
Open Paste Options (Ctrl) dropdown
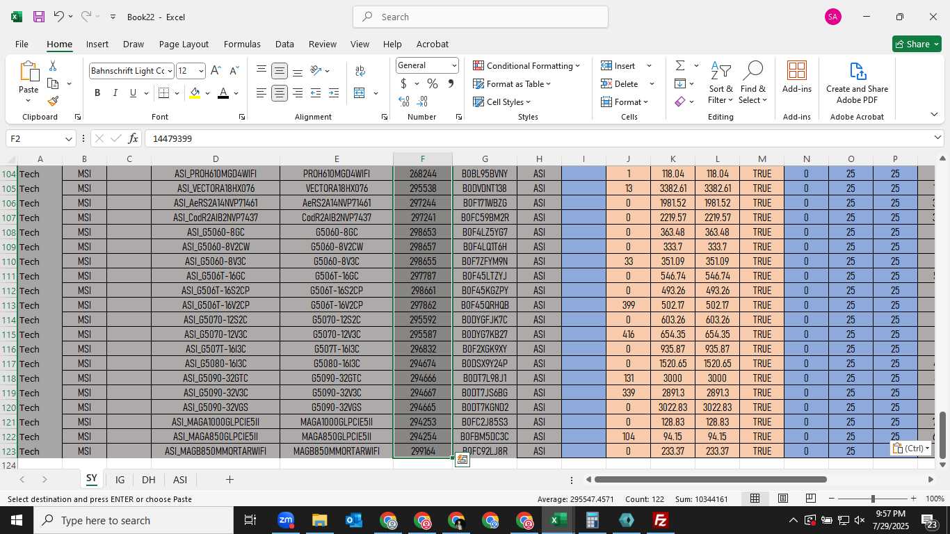coord(912,448)
